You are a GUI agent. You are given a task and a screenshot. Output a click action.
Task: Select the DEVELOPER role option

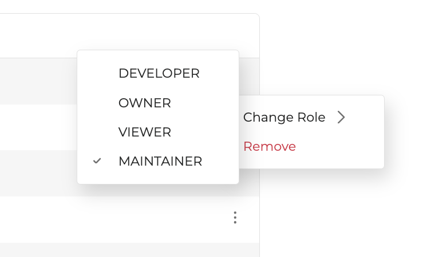pos(159,74)
